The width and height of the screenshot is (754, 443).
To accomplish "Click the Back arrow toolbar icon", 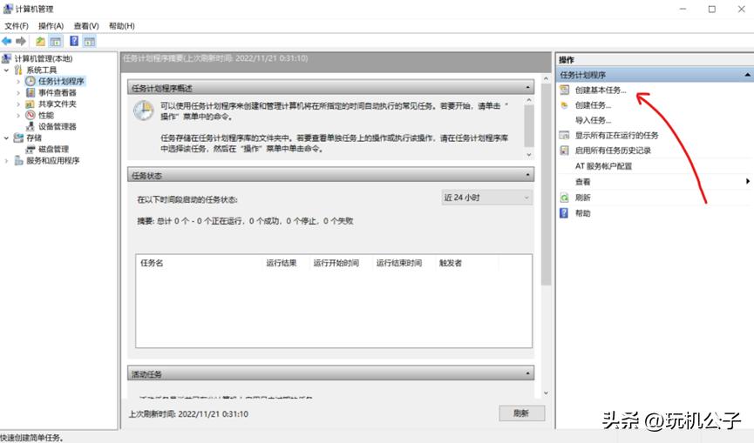I will (x=7, y=41).
